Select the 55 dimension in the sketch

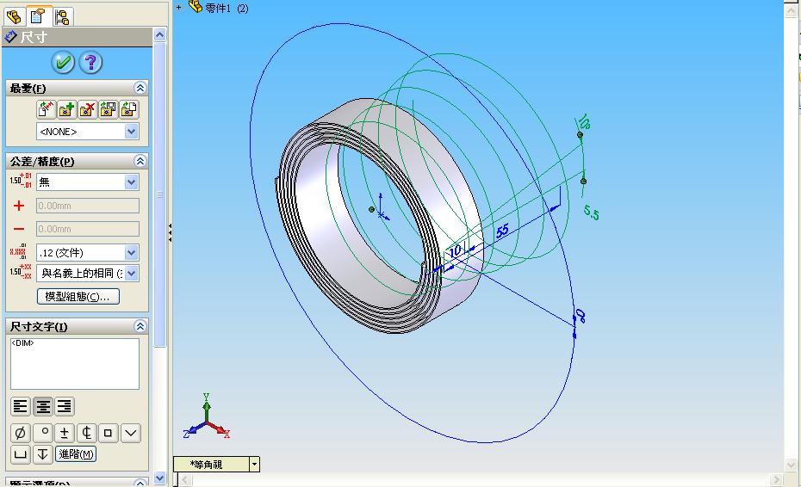point(503,231)
